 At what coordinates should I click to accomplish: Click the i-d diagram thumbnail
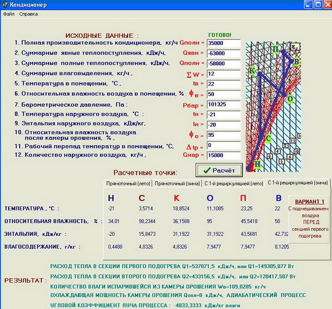tap(274, 107)
